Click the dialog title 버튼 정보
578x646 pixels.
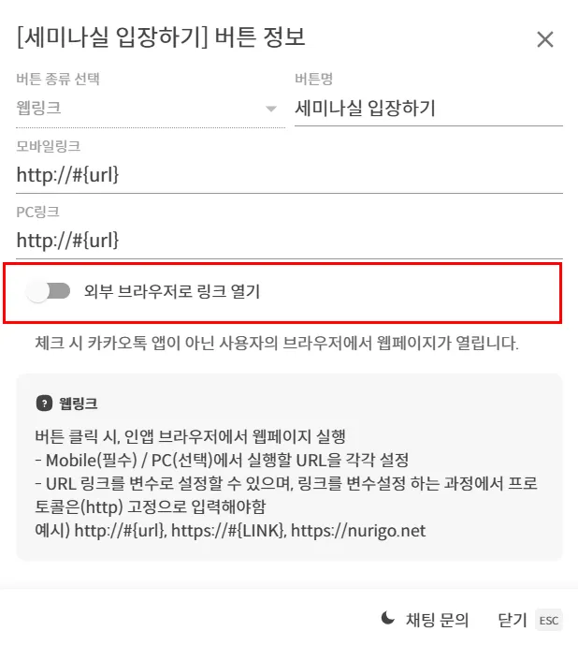tap(260, 37)
